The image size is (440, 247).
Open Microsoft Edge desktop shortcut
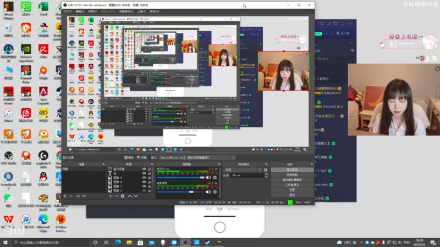click(x=43, y=223)
